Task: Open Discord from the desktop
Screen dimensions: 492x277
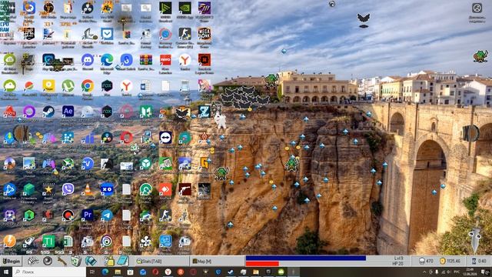Action: [88, 60]
